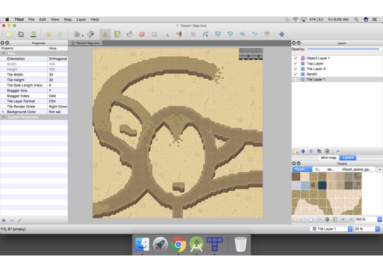
Task: Click the remove layer trash icon
Action: point(327,151)
